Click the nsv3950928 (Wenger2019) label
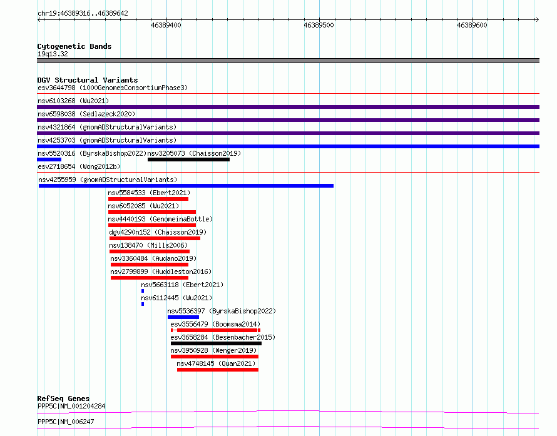Screen dimensions: 557x436 (213, 350)
